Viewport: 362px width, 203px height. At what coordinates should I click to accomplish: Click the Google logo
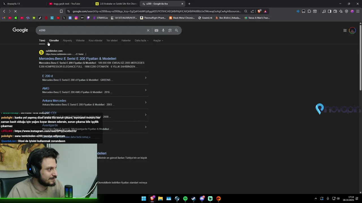pos(20,30)
